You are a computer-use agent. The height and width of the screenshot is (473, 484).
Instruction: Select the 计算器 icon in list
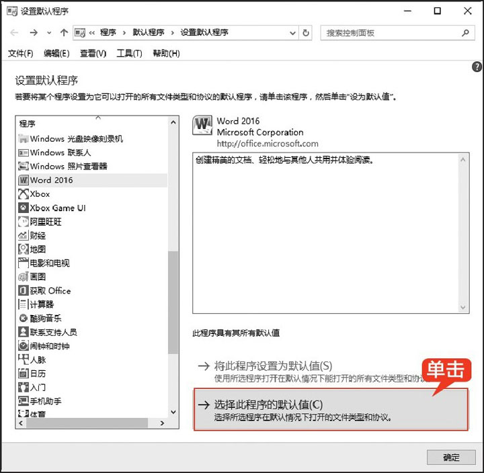(x=24, y=304)
